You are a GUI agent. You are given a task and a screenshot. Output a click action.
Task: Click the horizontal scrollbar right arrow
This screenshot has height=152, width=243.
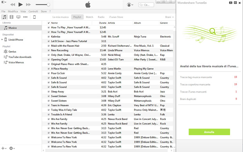[x=171, y=150]
